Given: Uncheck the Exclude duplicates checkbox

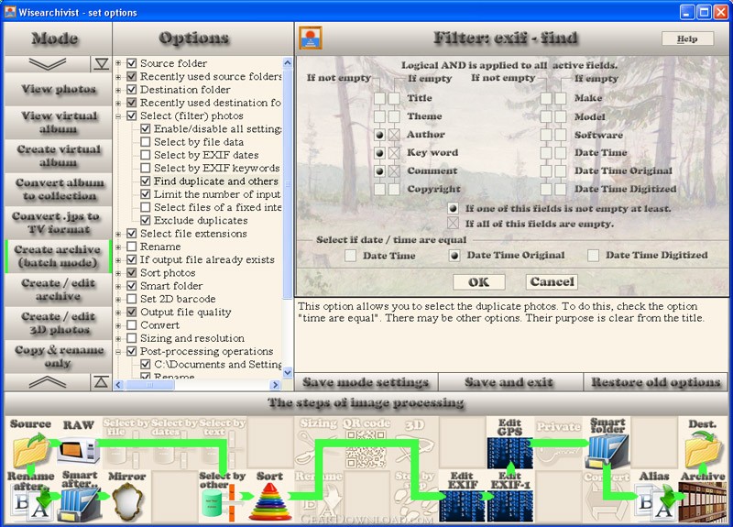Looking at the screenshot, I should (x=146, y=220).
